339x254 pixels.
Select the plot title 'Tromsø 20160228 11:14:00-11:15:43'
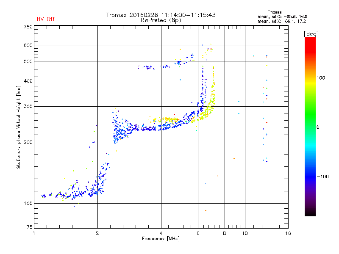click(x=161, y=15)
